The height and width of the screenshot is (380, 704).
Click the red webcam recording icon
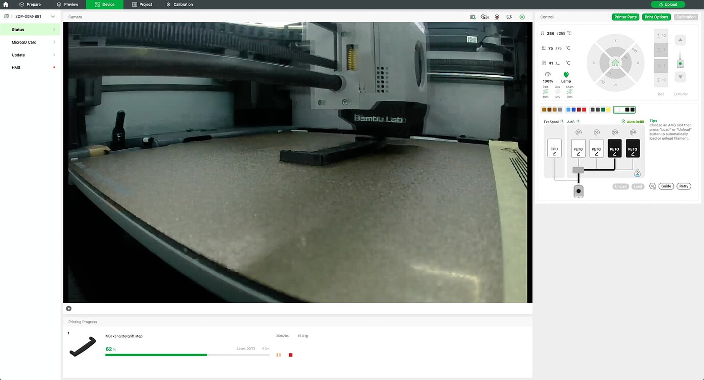click(497, 17)
